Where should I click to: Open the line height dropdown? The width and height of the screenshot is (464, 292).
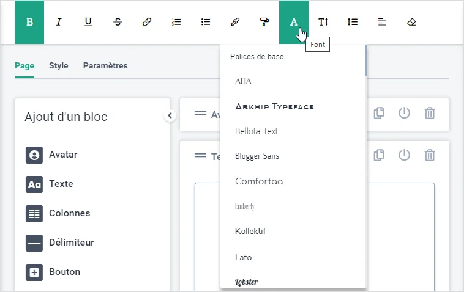[353, 22]
